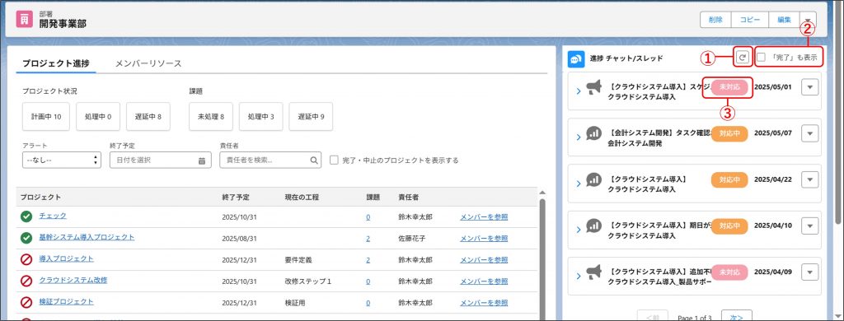Open issue count 2 for 導入プロジェクト
The image size is (844, 321).
(x=368, y=260)
